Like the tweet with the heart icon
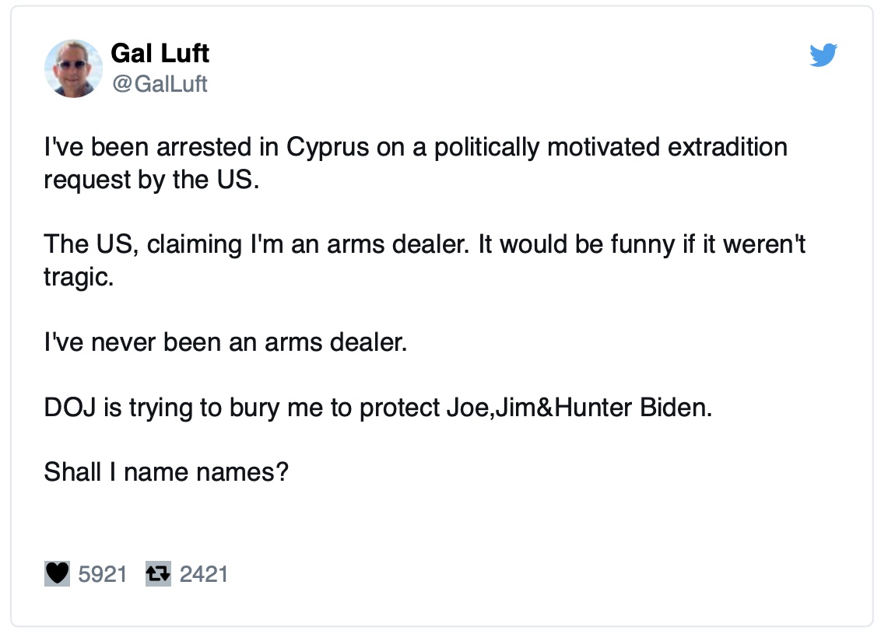Viewport: 881px width, 634px height. [57, 574]
